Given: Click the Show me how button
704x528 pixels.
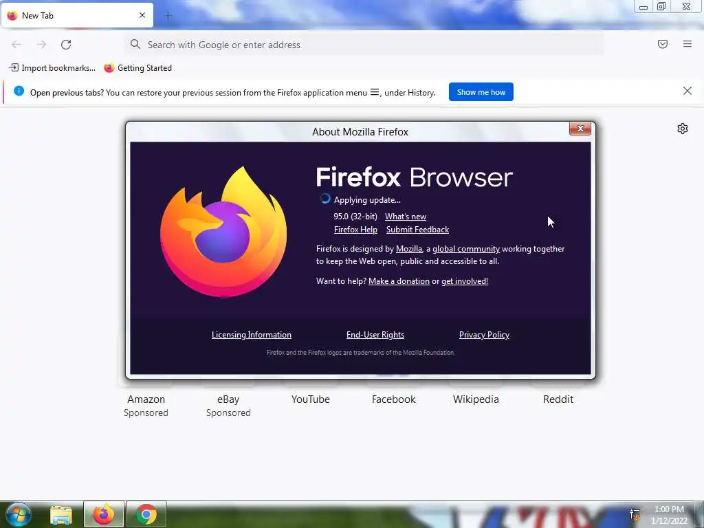Looking at the screenshot, I should [x=481, y=92].
